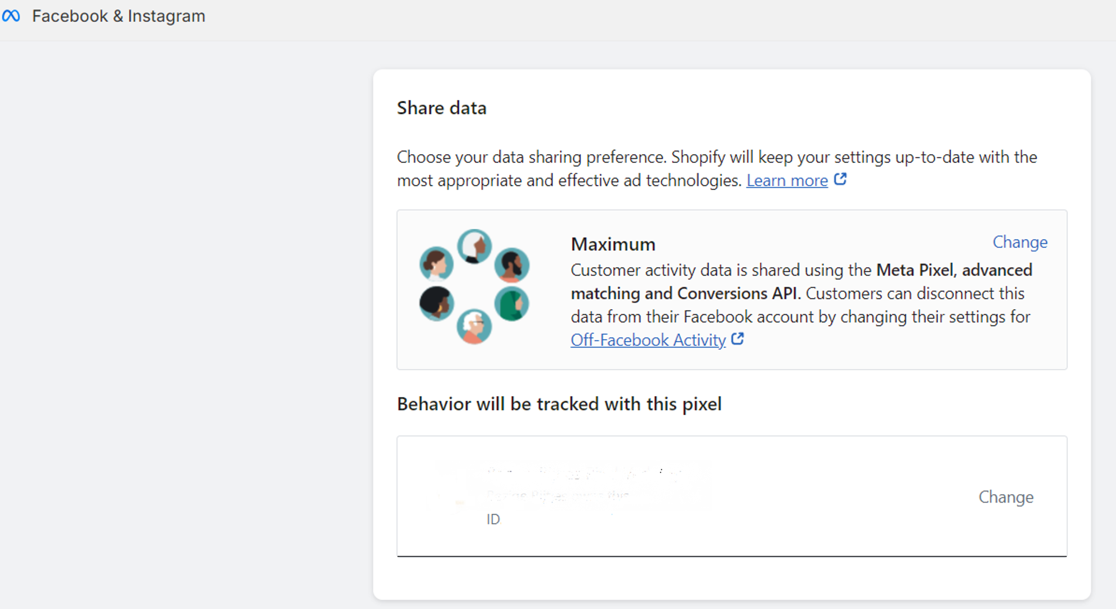
Task: Click the bearded man avatar illustration
Action: tap(512, 265)
